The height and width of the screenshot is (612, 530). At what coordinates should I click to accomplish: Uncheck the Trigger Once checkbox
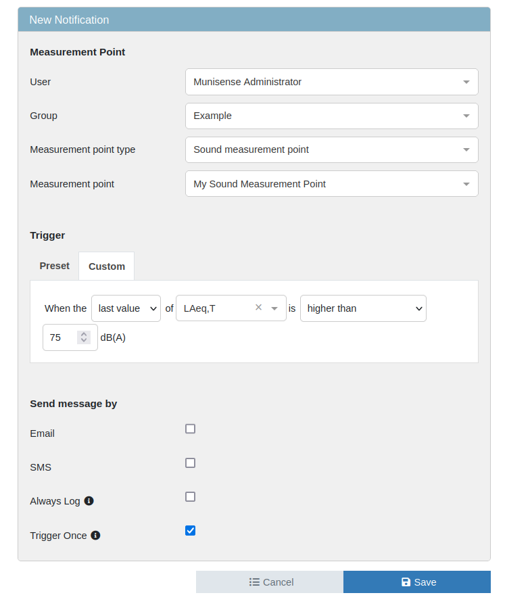(x=191, y=531)
